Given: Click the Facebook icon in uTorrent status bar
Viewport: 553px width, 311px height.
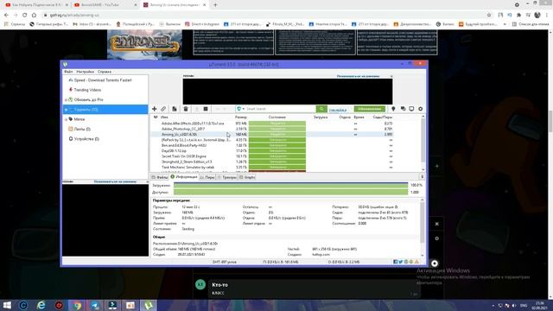Looking at the screenshot, I should click(396, 262).
